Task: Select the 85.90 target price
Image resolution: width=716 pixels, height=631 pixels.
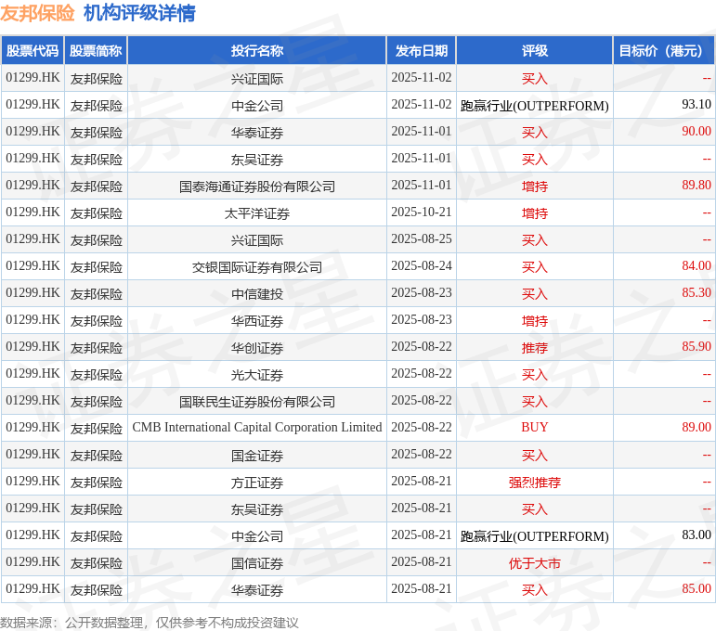Action: tap(696, 347)
